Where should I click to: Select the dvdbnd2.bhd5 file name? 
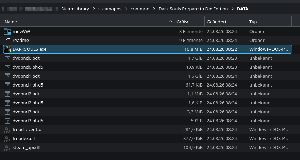click(x=28, y=103)
